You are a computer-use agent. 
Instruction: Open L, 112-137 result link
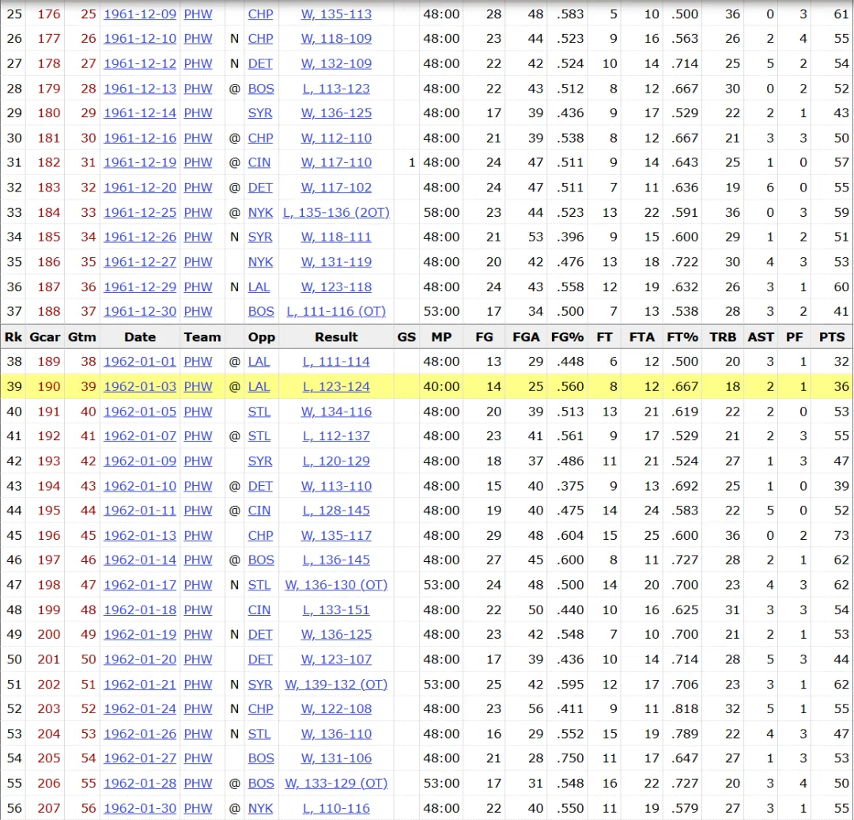[336, 436]
